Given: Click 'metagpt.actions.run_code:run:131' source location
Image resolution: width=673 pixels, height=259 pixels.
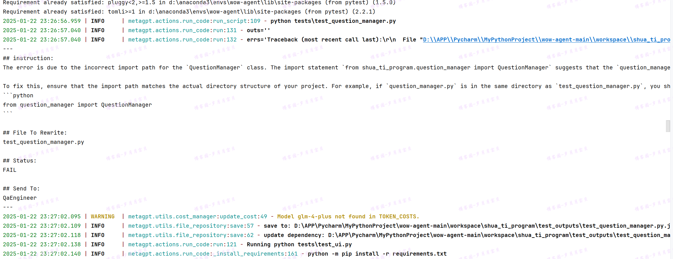Looking at the screenshot, I should 182,30.
